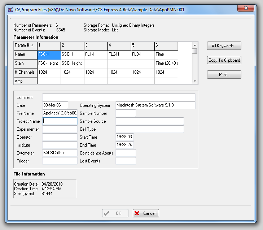Click the Cytometer field showing FACSCalibur
The height and width of the screenshot is (230, 263).
tap(60, 153)
